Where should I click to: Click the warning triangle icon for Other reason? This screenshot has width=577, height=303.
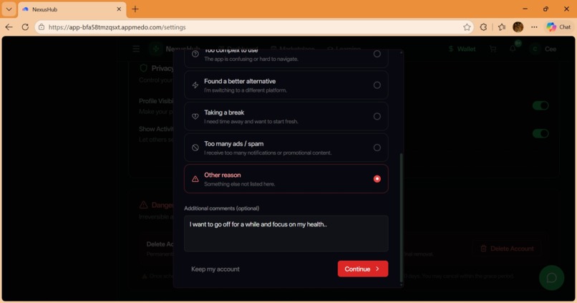[195, 179]
